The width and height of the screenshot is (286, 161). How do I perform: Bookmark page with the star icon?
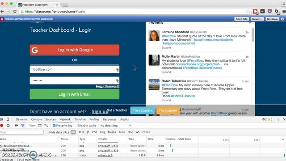pyautogui.click(x=248, y=12)
